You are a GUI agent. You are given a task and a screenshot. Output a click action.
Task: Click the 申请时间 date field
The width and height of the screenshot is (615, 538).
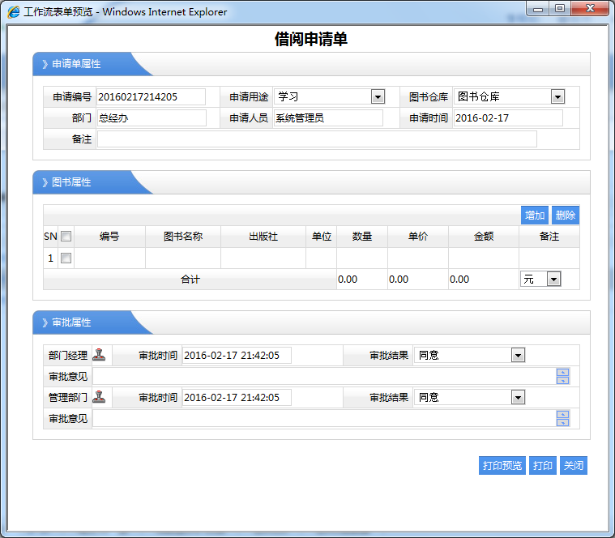click(x=507, y=118)
